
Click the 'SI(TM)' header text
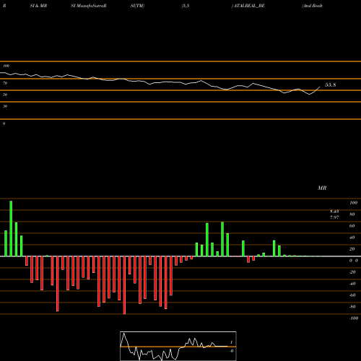(137, 6)
